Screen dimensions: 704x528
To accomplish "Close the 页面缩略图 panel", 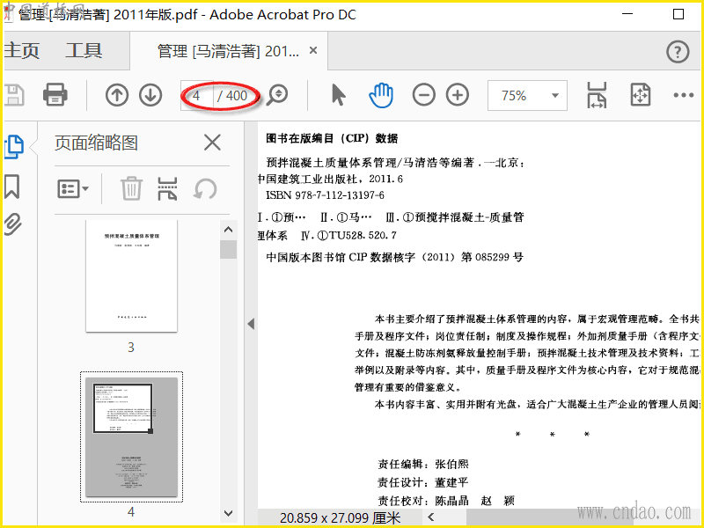I will [212, 143].
